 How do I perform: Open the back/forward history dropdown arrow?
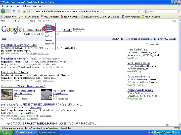tap(10, 11)
